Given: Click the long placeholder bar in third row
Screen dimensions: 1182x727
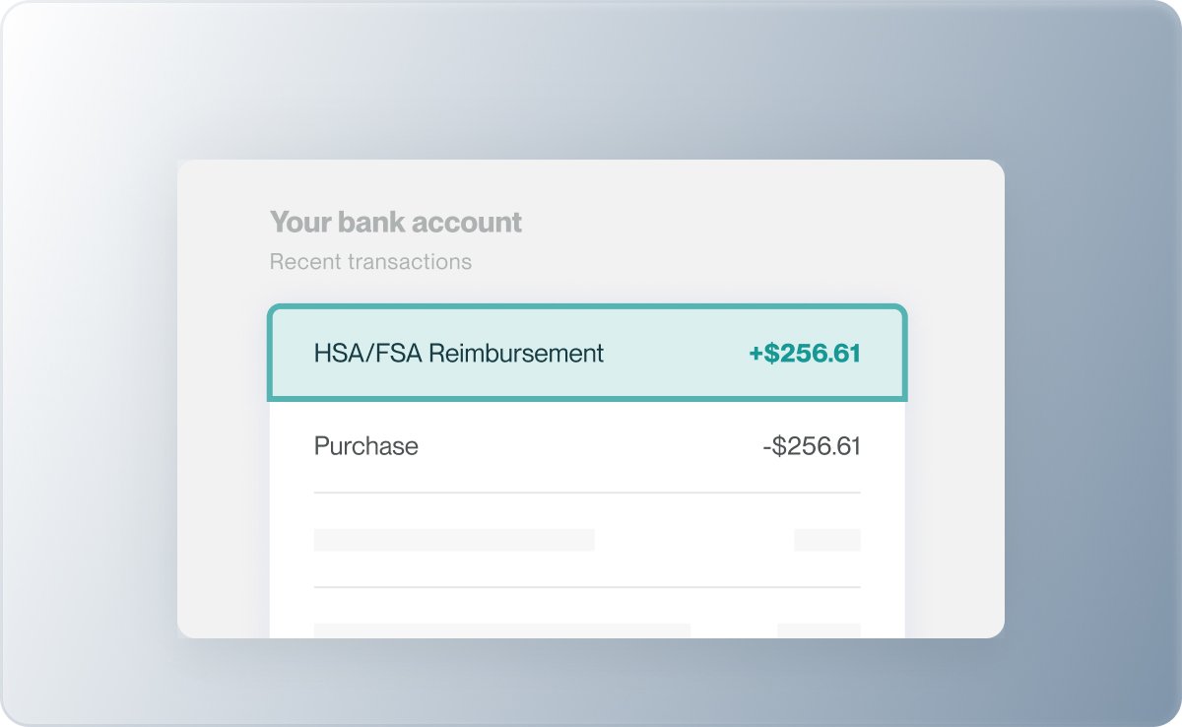Looking at the screenshot, I should coord(453,540).
